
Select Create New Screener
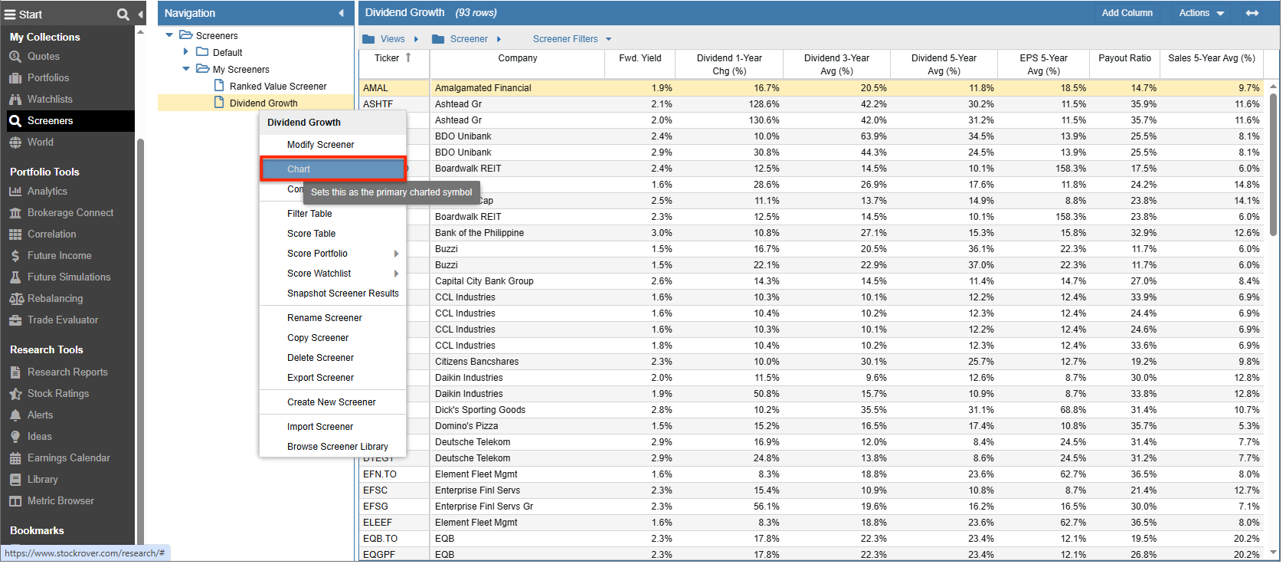332,402
